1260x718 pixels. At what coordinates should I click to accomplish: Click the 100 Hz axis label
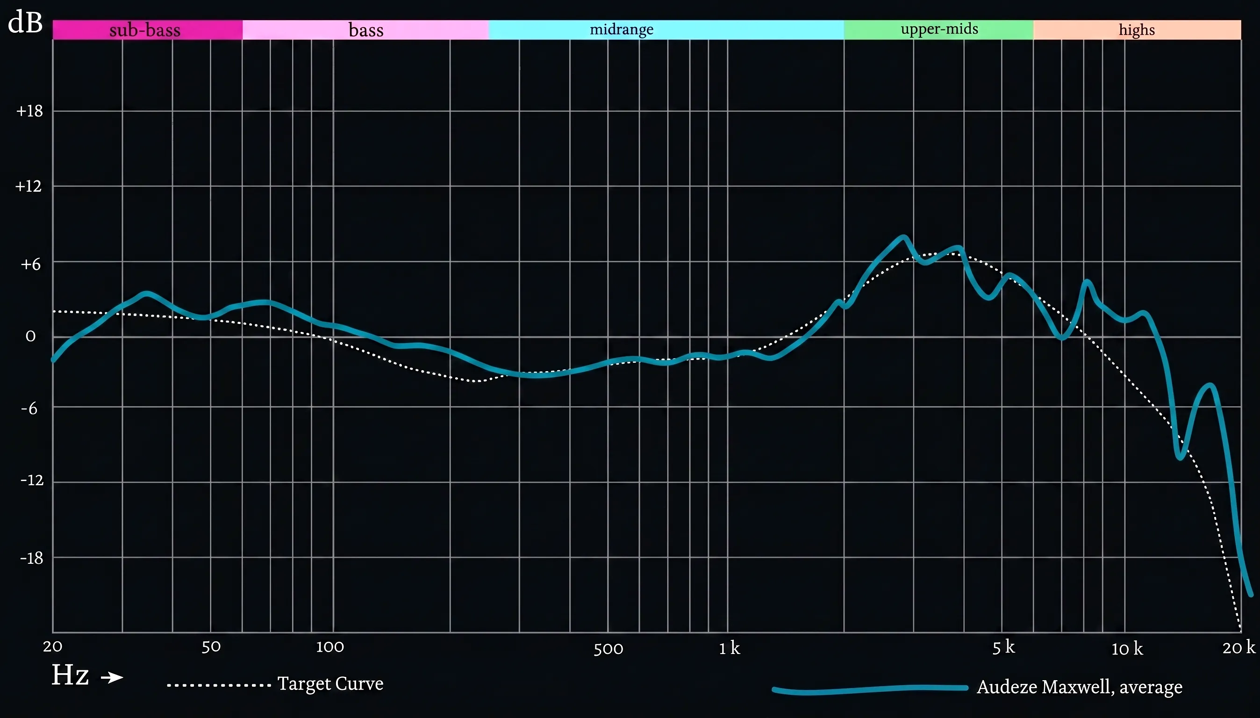click(x=330, y=646)
